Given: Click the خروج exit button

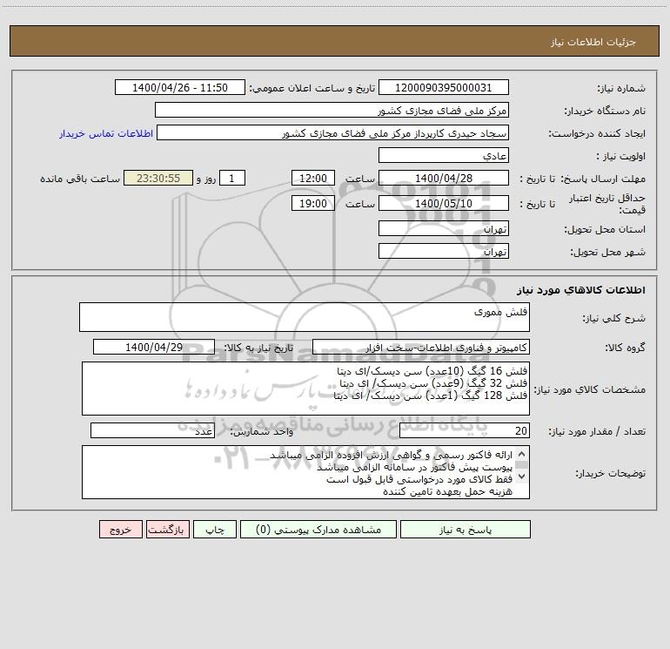Looking at the screenshot, I should tap(120, 530).
